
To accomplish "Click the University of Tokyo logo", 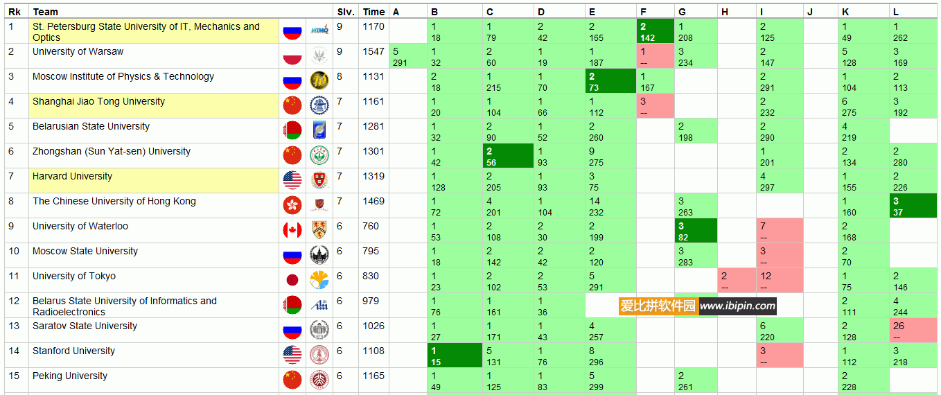I will [x=319, y=281].
